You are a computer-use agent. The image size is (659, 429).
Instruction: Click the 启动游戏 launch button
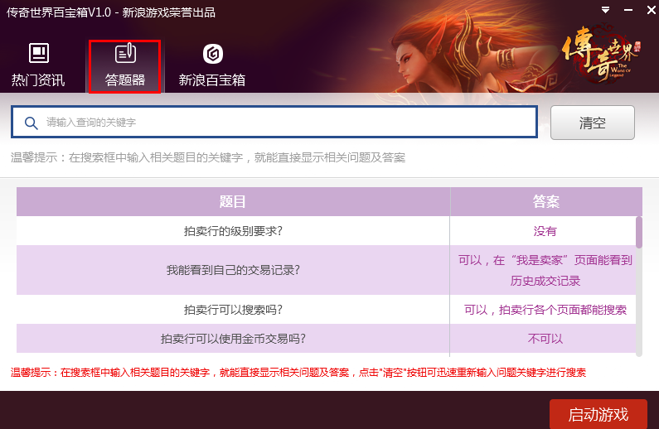tap(598, 414)
